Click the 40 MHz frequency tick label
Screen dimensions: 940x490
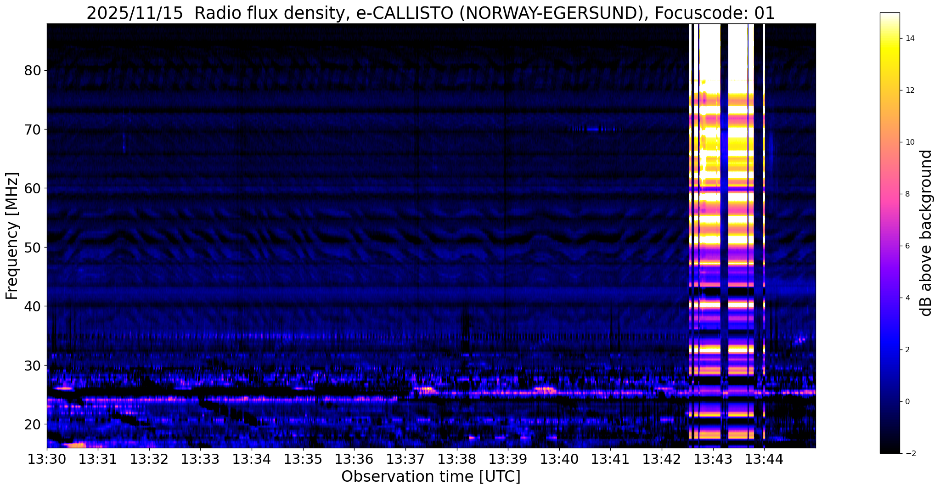tap(32, 306)
